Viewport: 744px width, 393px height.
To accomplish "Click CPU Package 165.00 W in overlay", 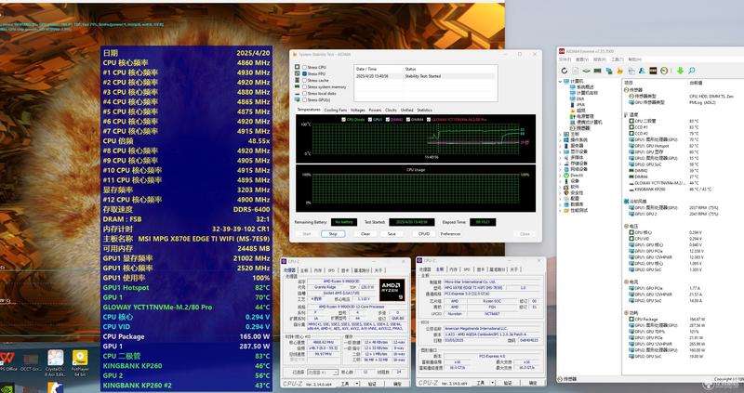I will 187,336.
